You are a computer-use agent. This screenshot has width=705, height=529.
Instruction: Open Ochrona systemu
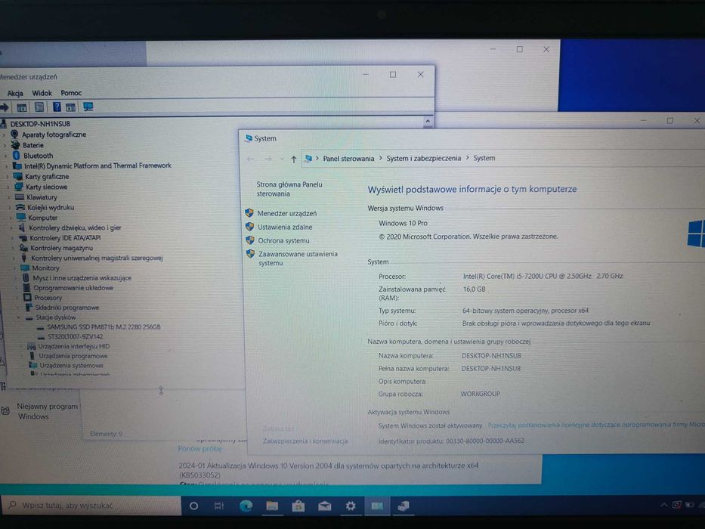283,240
